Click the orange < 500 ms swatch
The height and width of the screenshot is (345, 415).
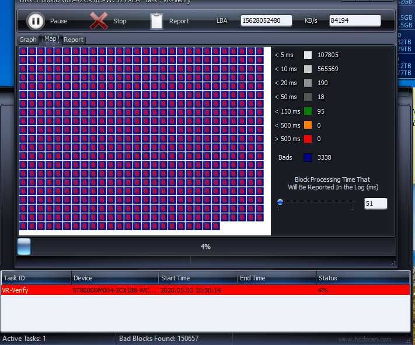tap(308, 125)
